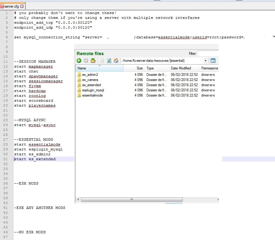Click the "--ESX MODS" comment line
This screenshot has height=240, width=275.
(x=26, y=183)
